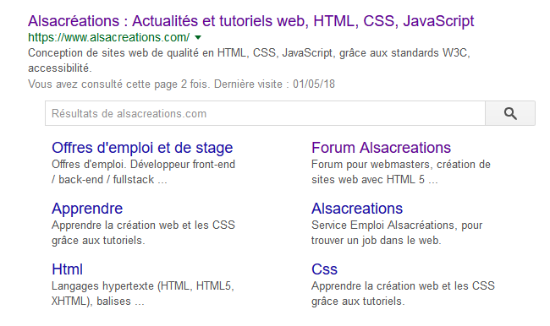Image resolution: width=550 pixels, height=326 pixels.
Task: Click 'Vous avez consulté cette page' notice
Action: [181, 84]
